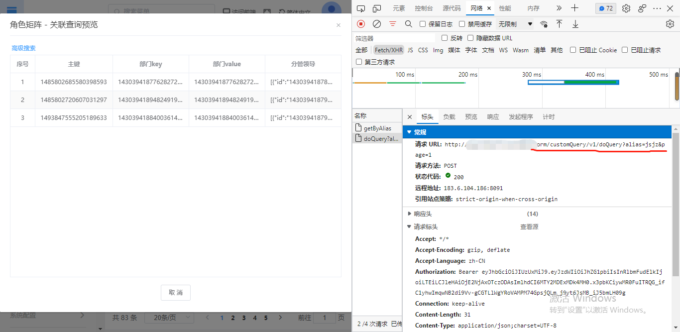680x332 pixels.
Task: Click the import HAR upload arrow
Action: [x=559, y=24]
